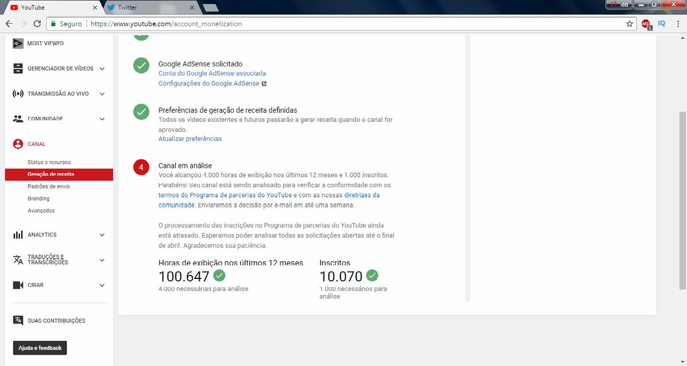The width and height of the screenshot is (687, 366).
Task: Click the 100.647 watch hours value
Action: (184, 277)
